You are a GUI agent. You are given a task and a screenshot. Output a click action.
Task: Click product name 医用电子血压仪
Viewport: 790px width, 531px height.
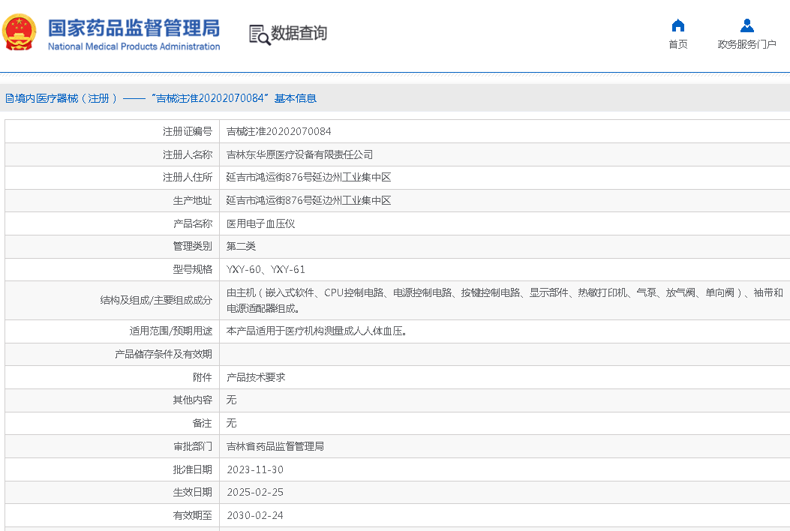point(260,223)
